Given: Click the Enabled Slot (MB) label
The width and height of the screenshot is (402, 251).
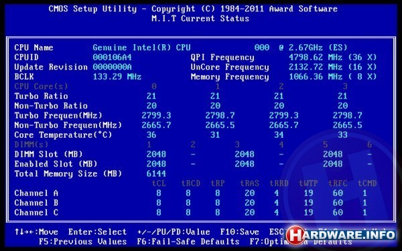Looking at the screenshot, I should pyautogui.click(x=56, y=164).
